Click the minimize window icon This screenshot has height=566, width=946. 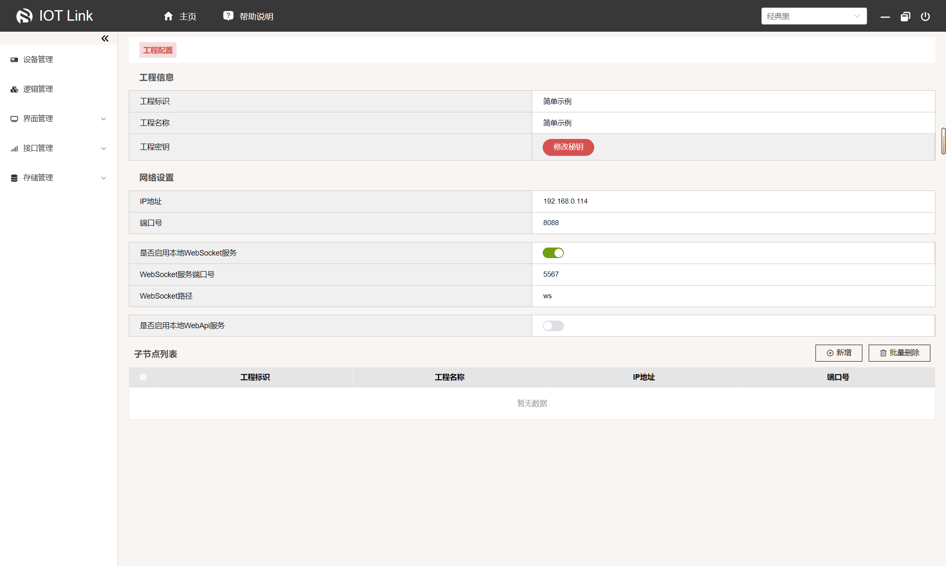pos(885,17)
